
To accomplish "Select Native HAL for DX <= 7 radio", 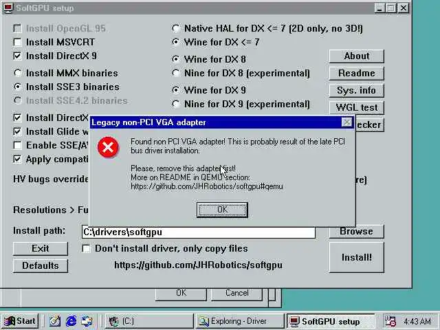I will tap(176, 28).
